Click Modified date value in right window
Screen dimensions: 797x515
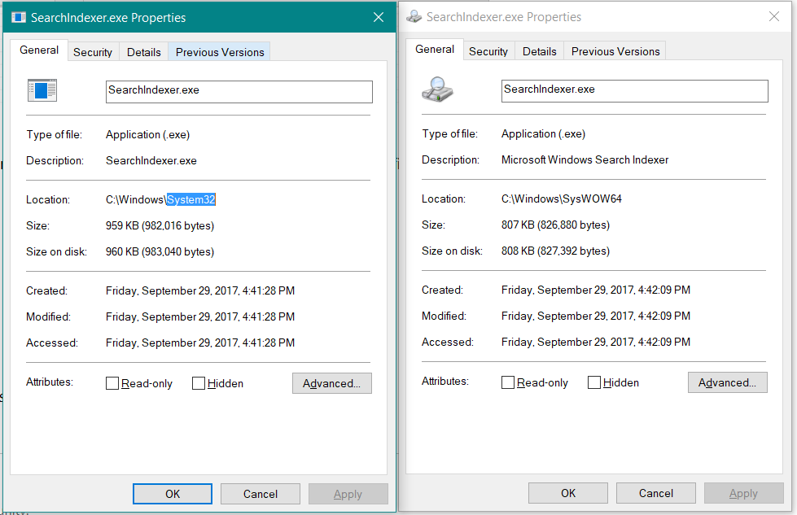pyautogui.click(x=596, y=316)
